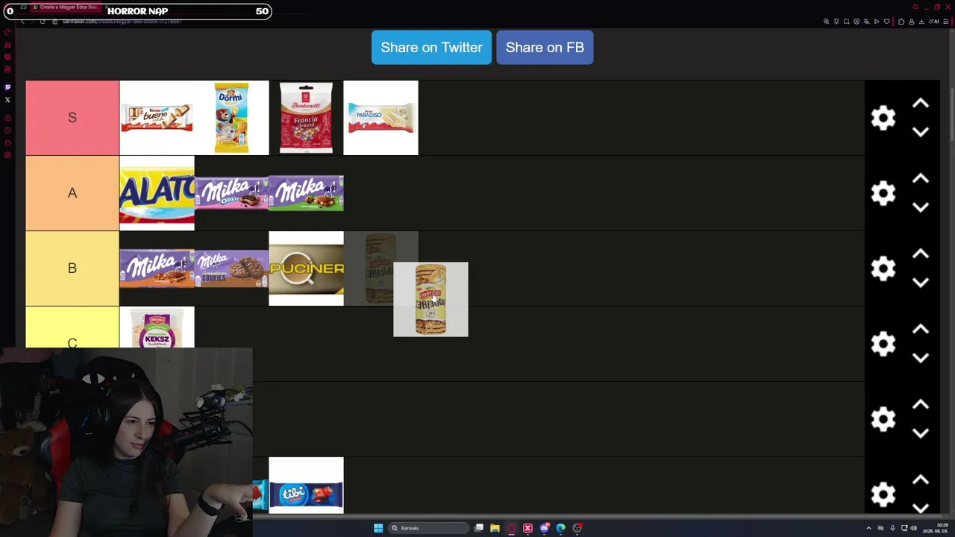The height and width of the screenshot is (537, 955).
Task: Click the volume speaker tray icon
Action: click(x=913, y=528)
